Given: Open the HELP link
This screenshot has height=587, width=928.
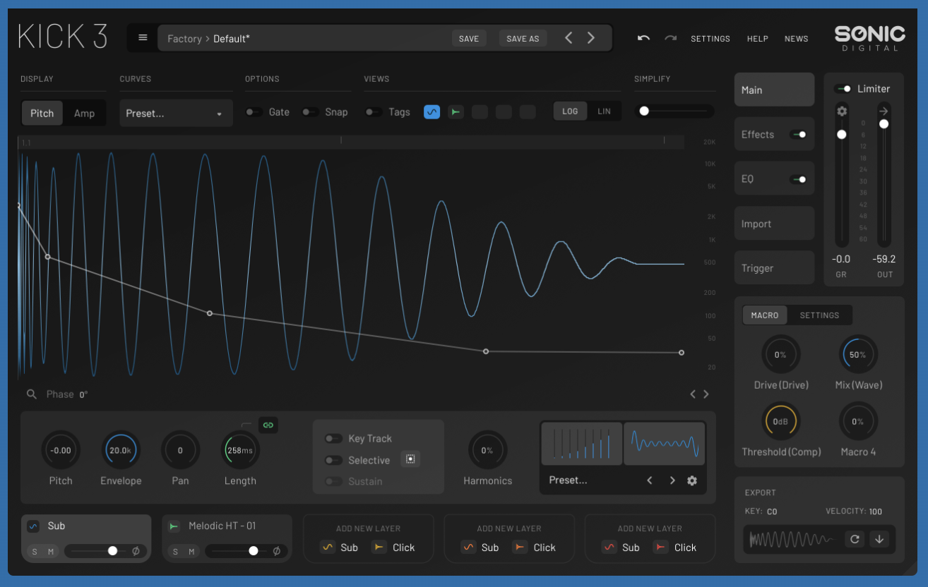Looking at the screenshot, I should [x=757, y=39].
